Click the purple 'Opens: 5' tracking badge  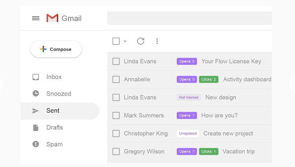click(x=187, y=62)
